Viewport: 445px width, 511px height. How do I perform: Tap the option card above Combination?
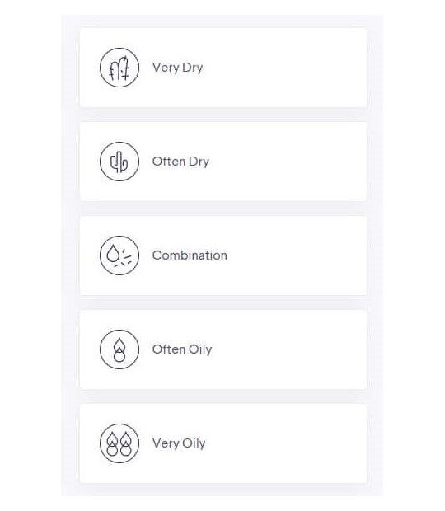coord(223,162)
